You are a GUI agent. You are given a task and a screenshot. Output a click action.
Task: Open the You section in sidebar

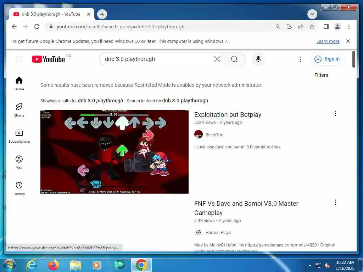[19, 162]
